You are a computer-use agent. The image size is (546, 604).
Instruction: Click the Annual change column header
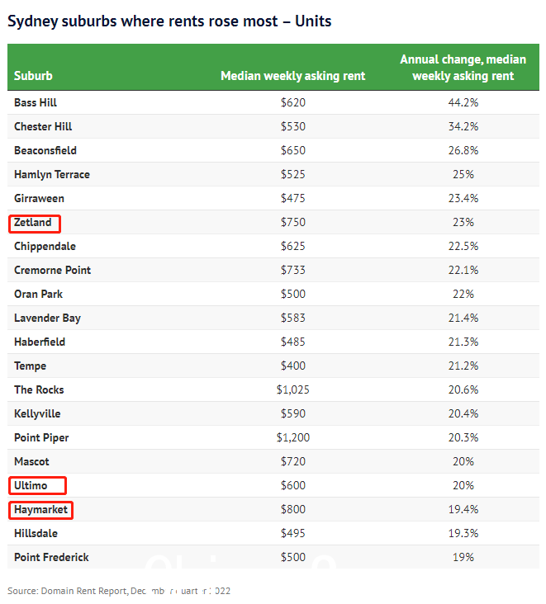pyautogui.click(x=463, y=68)
